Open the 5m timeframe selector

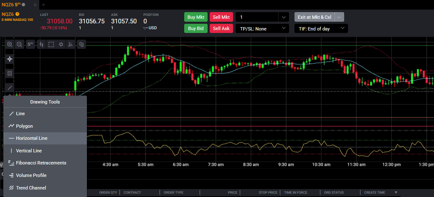(30, 44)
